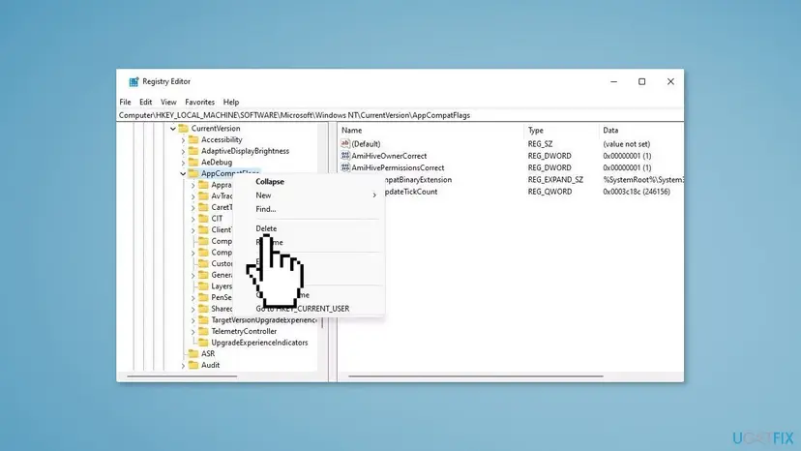Maximize the Registry Editor window

(x=642, y=82)
